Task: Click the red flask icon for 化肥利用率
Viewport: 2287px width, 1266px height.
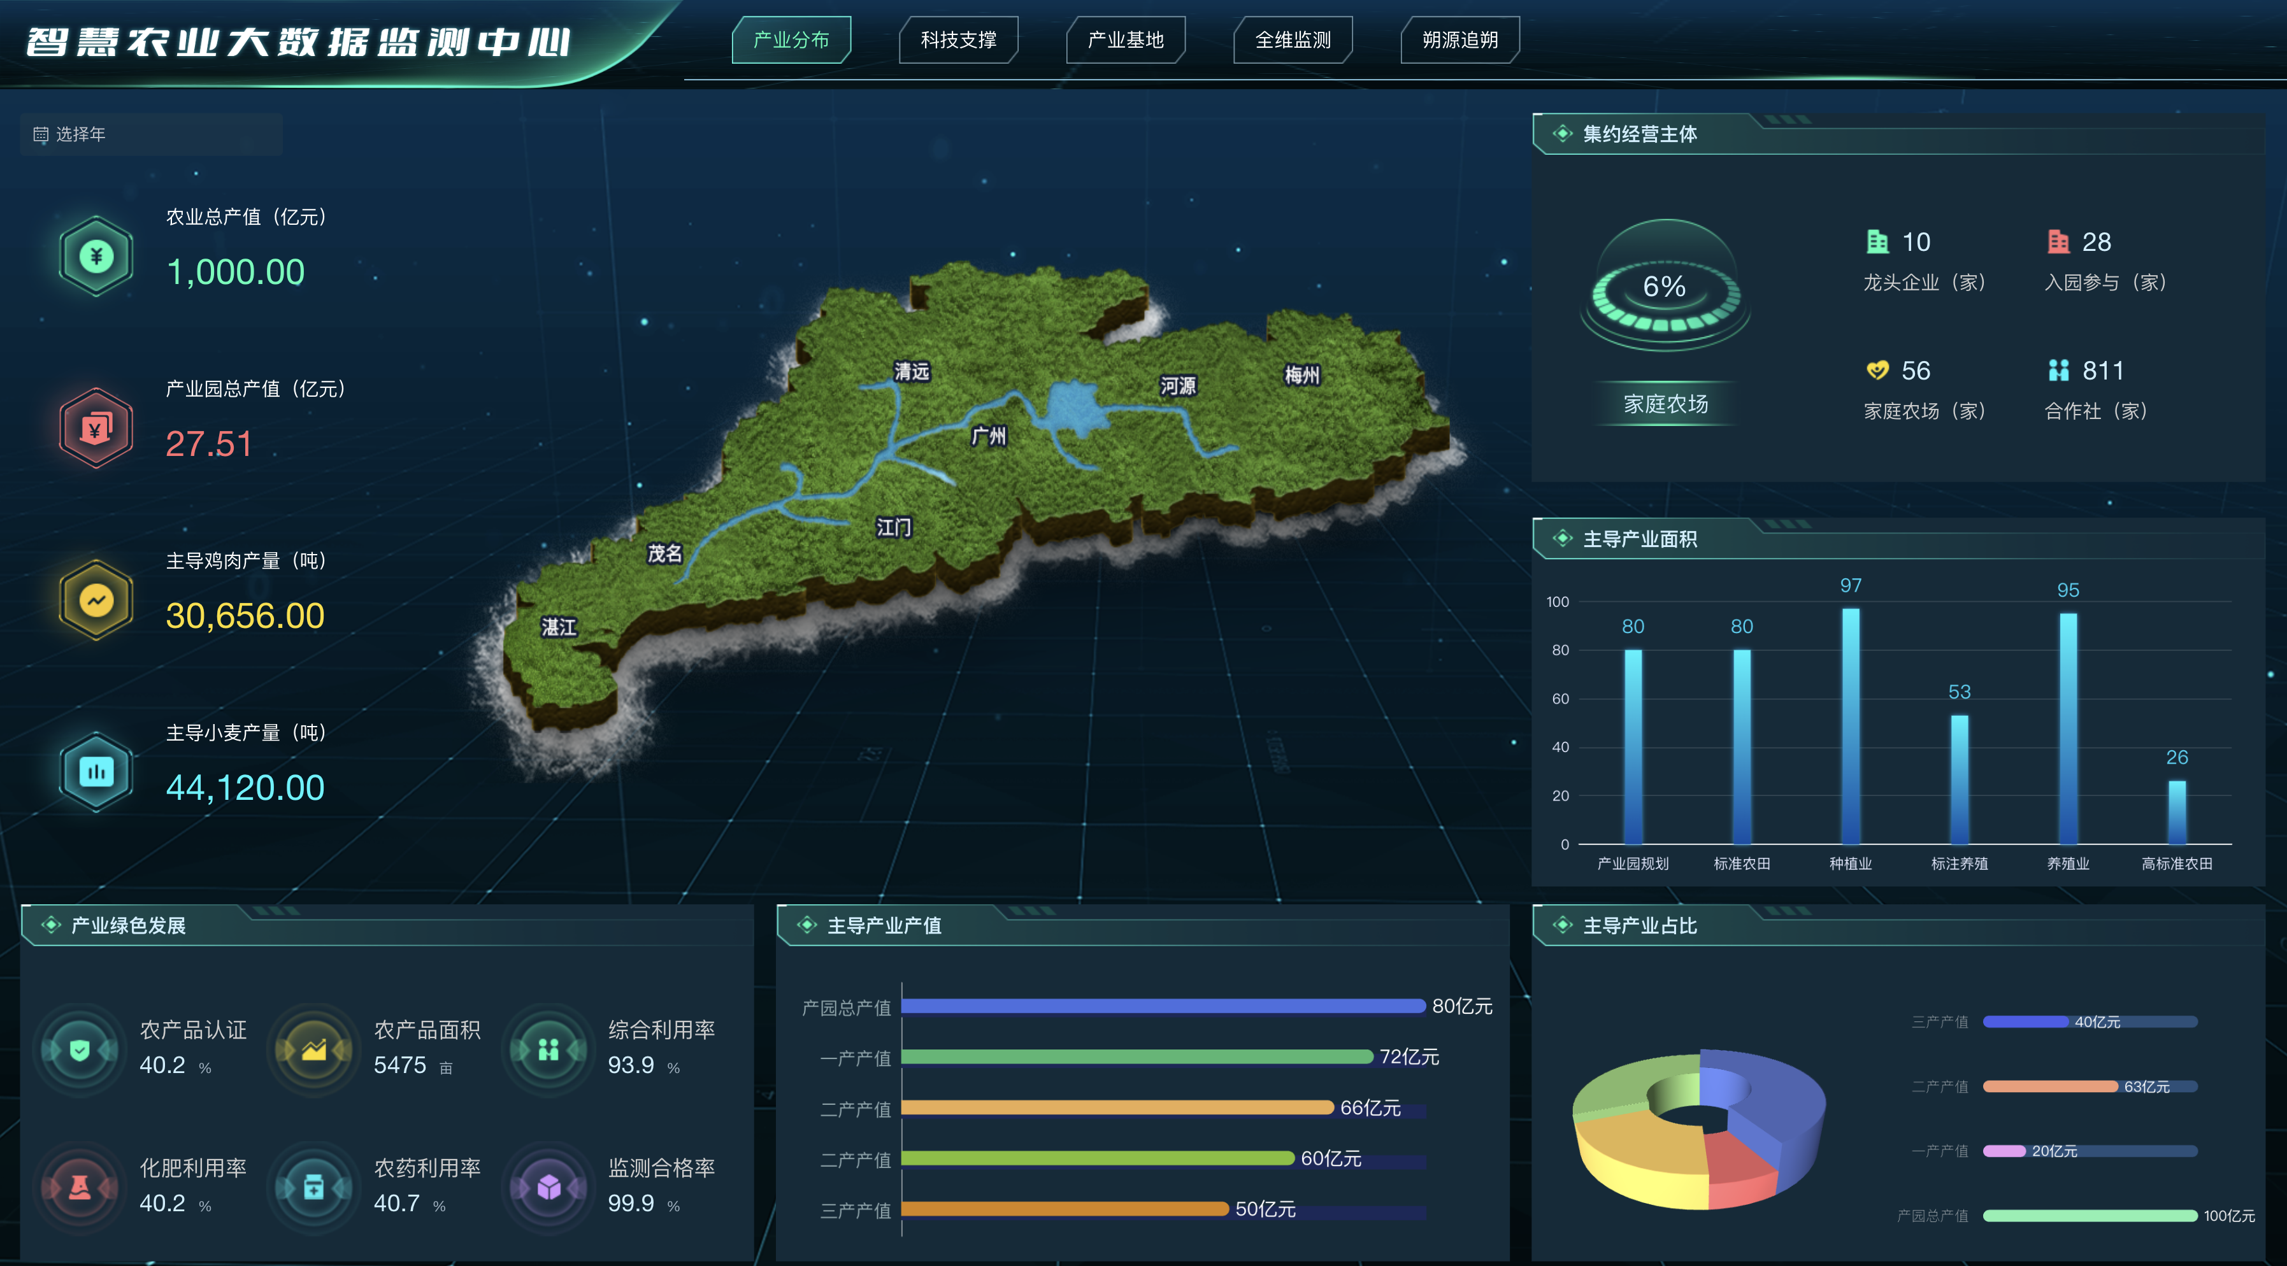Action: pos(80,1187)
